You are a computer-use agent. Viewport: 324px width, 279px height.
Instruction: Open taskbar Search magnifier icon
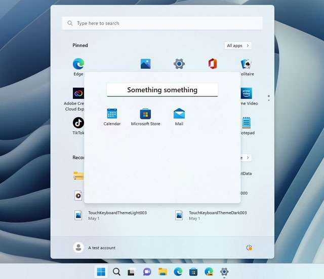[x=116, y=272]
